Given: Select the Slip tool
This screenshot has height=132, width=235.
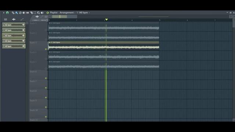Looking at the screenshot, I should pos(28,13).
